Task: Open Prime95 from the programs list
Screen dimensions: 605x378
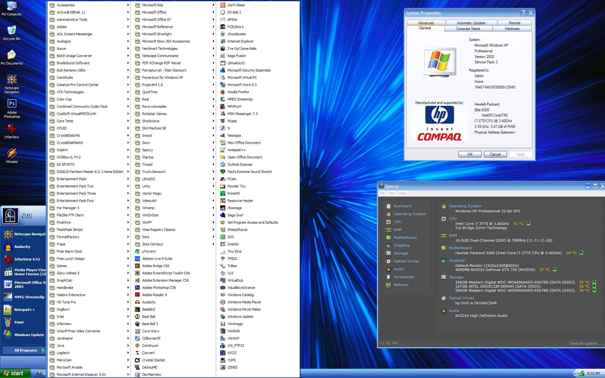Action: [233, 193]
